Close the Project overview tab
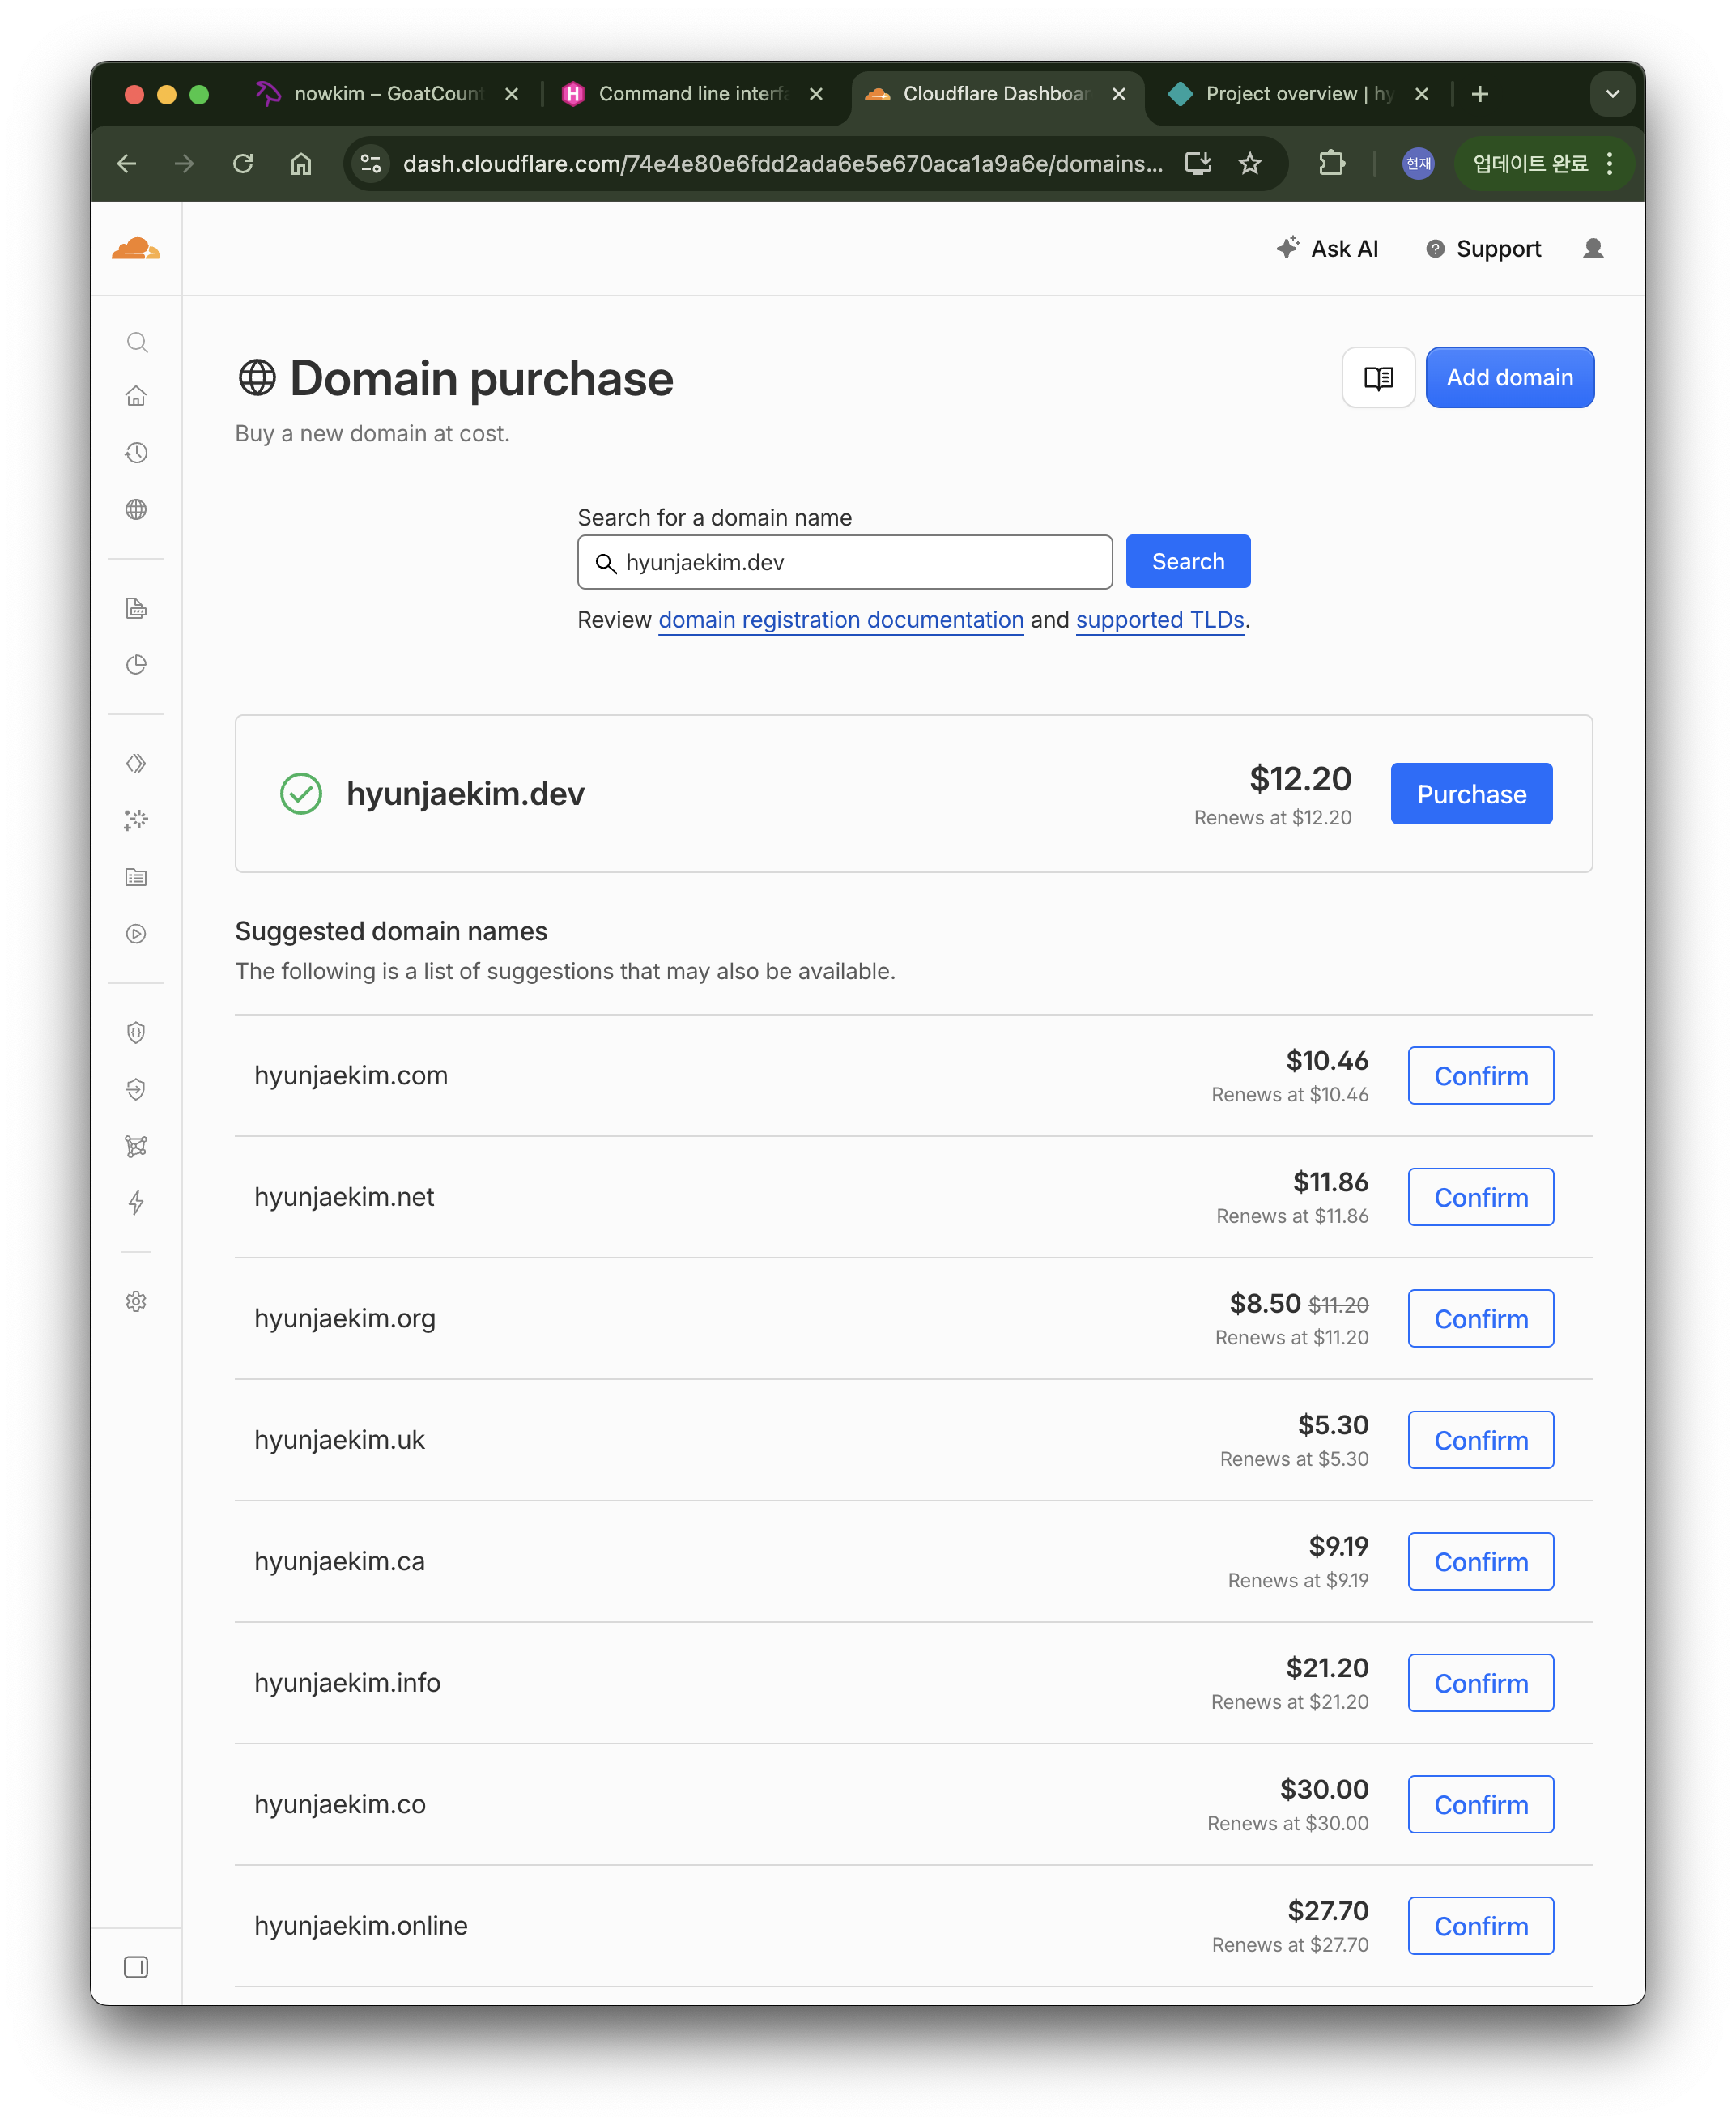Image resolution: width=1736 pixels, height=2125 pixels. coord(1421,94)
